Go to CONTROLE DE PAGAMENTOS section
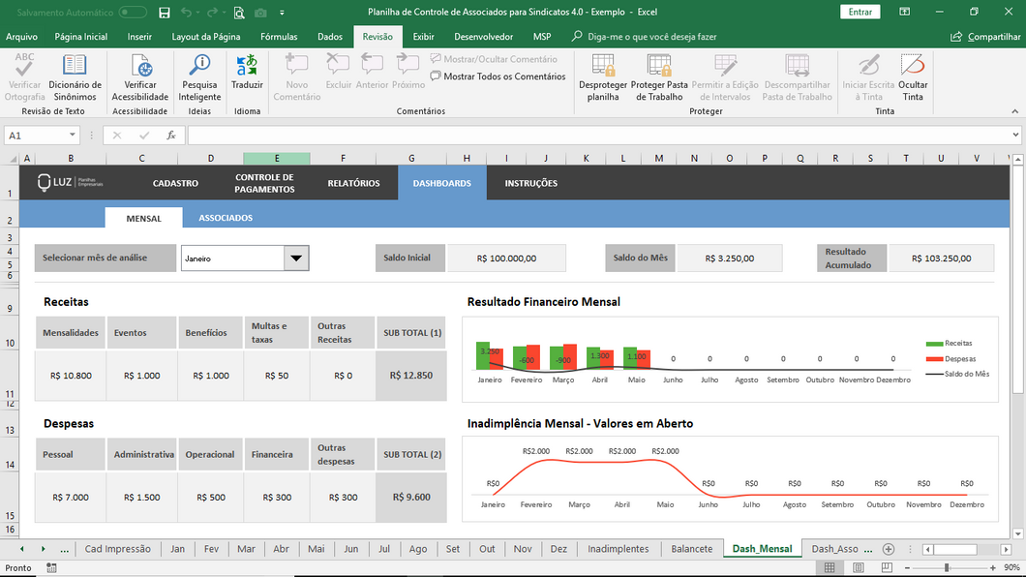Image resolution: width=1026 pixels, height=577 pixels. [x=263, y=183]
